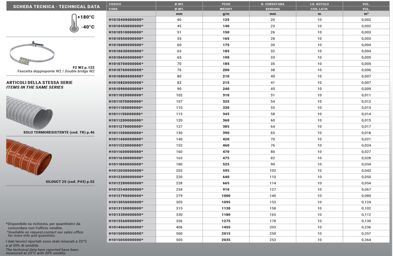Click the +180°C maximum temperature label

coord(86,17)
